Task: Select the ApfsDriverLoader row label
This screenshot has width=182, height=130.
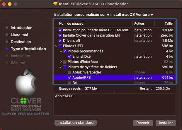Action: click(x=87, y=72)
